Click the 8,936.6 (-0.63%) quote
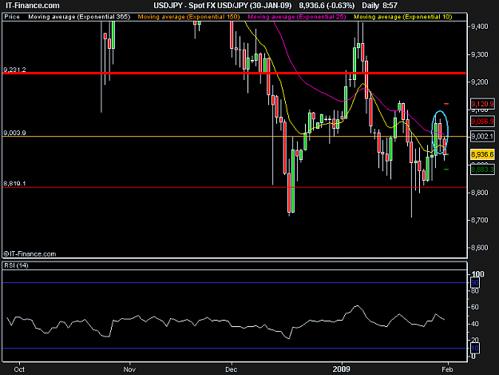This screenshot has height=375, width=499. 327,6
